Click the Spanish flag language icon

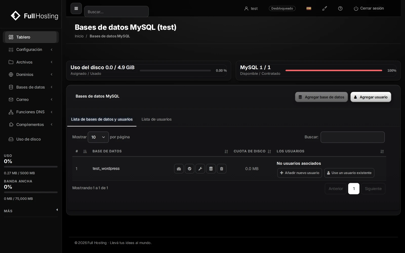(x=309, y=8)
